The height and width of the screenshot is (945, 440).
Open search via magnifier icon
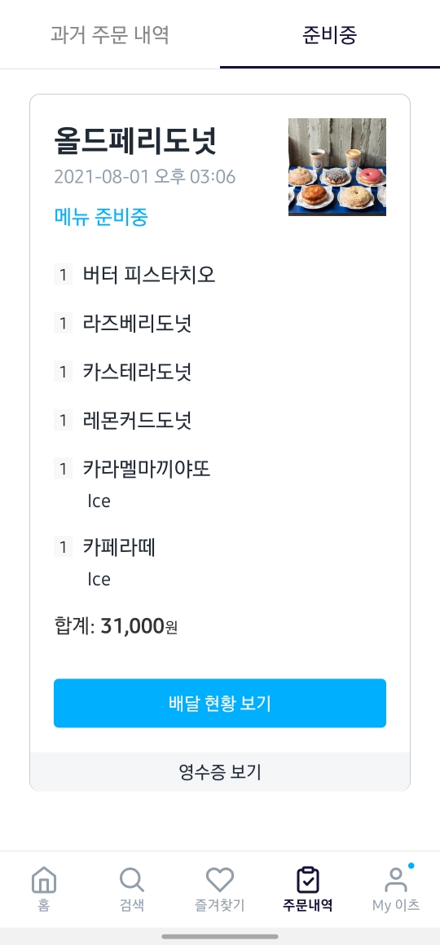pyautogui.click(x=132, y=881)
